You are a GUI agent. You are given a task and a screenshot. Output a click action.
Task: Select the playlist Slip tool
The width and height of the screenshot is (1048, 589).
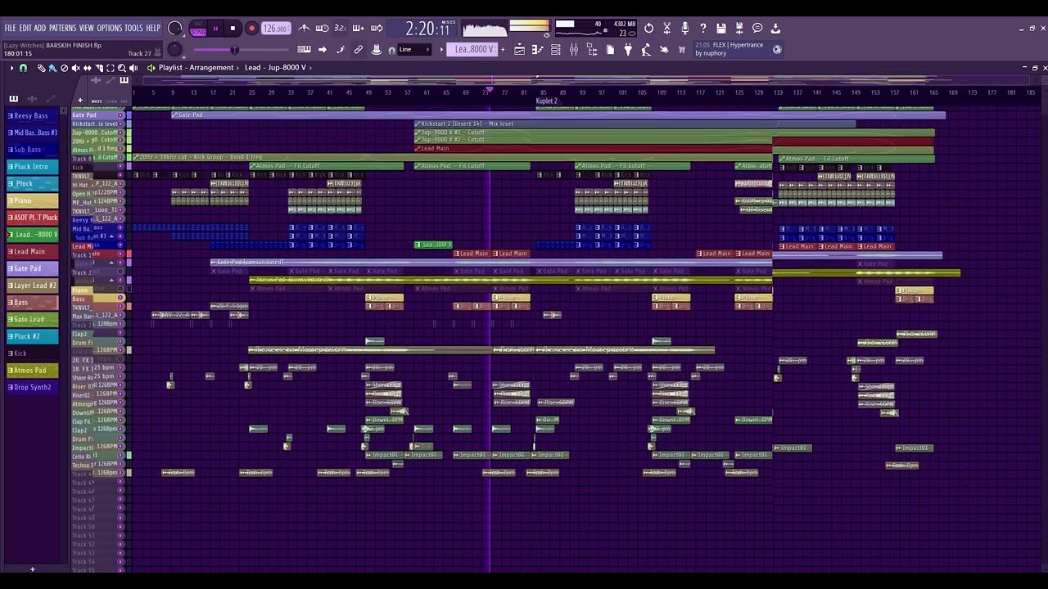click(87, 68)
